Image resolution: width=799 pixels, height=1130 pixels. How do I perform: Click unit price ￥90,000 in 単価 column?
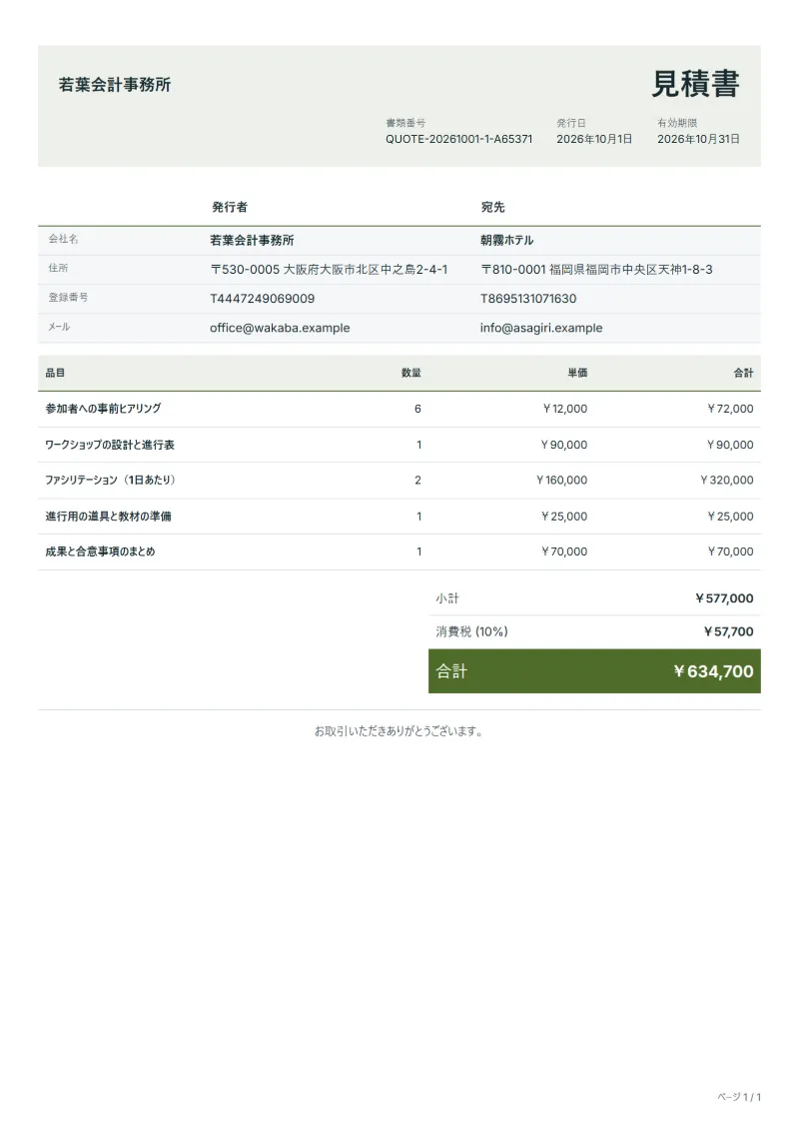pyautogui.click(x=564, y=445)
